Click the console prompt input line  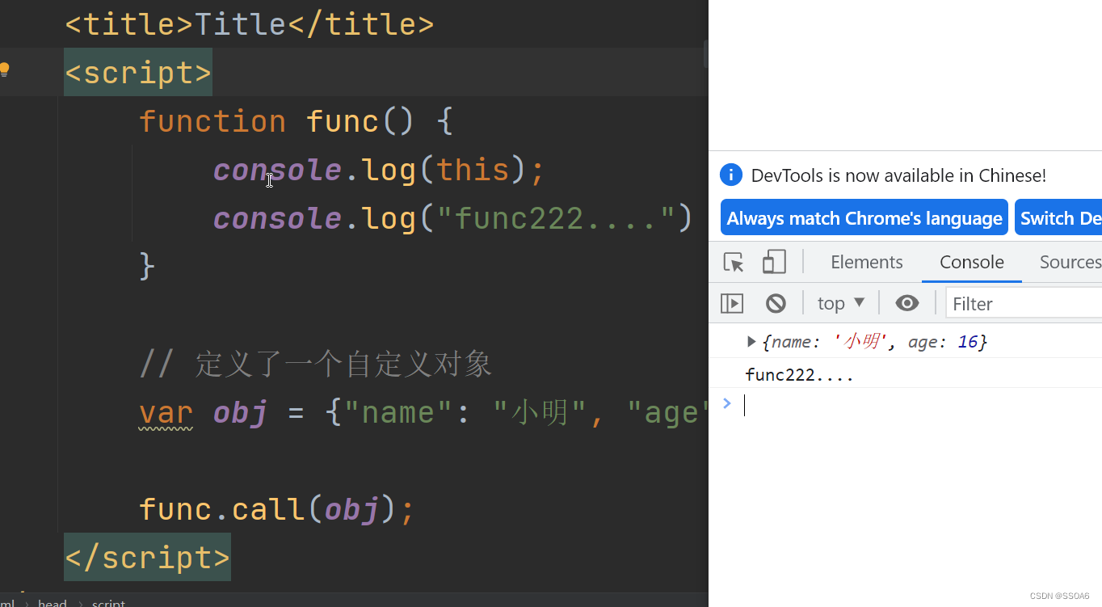pos(921,405)
